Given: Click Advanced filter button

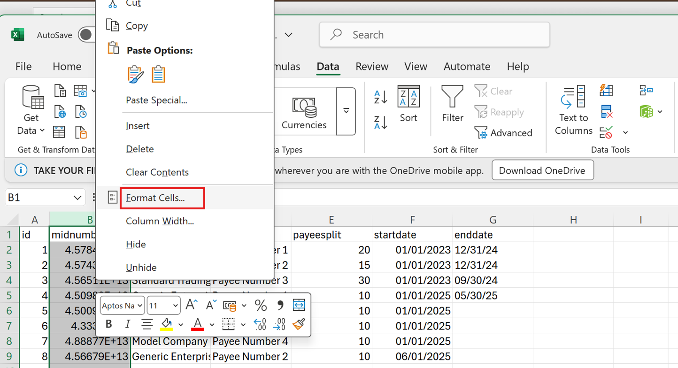Looking at the screenshot, I should 503,133.
